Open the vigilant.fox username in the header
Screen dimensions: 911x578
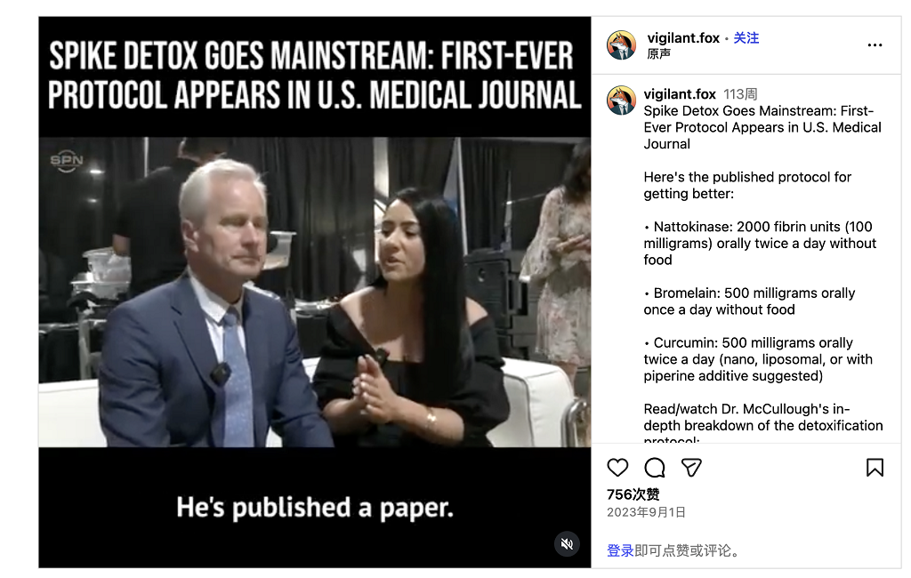point(683,37)
